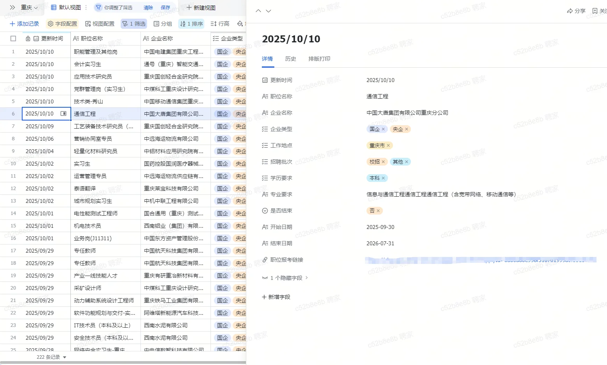Remove the 校招 tag from 招聘批次
This screenshot has height=365, width=607.
[x=383, y=161]
